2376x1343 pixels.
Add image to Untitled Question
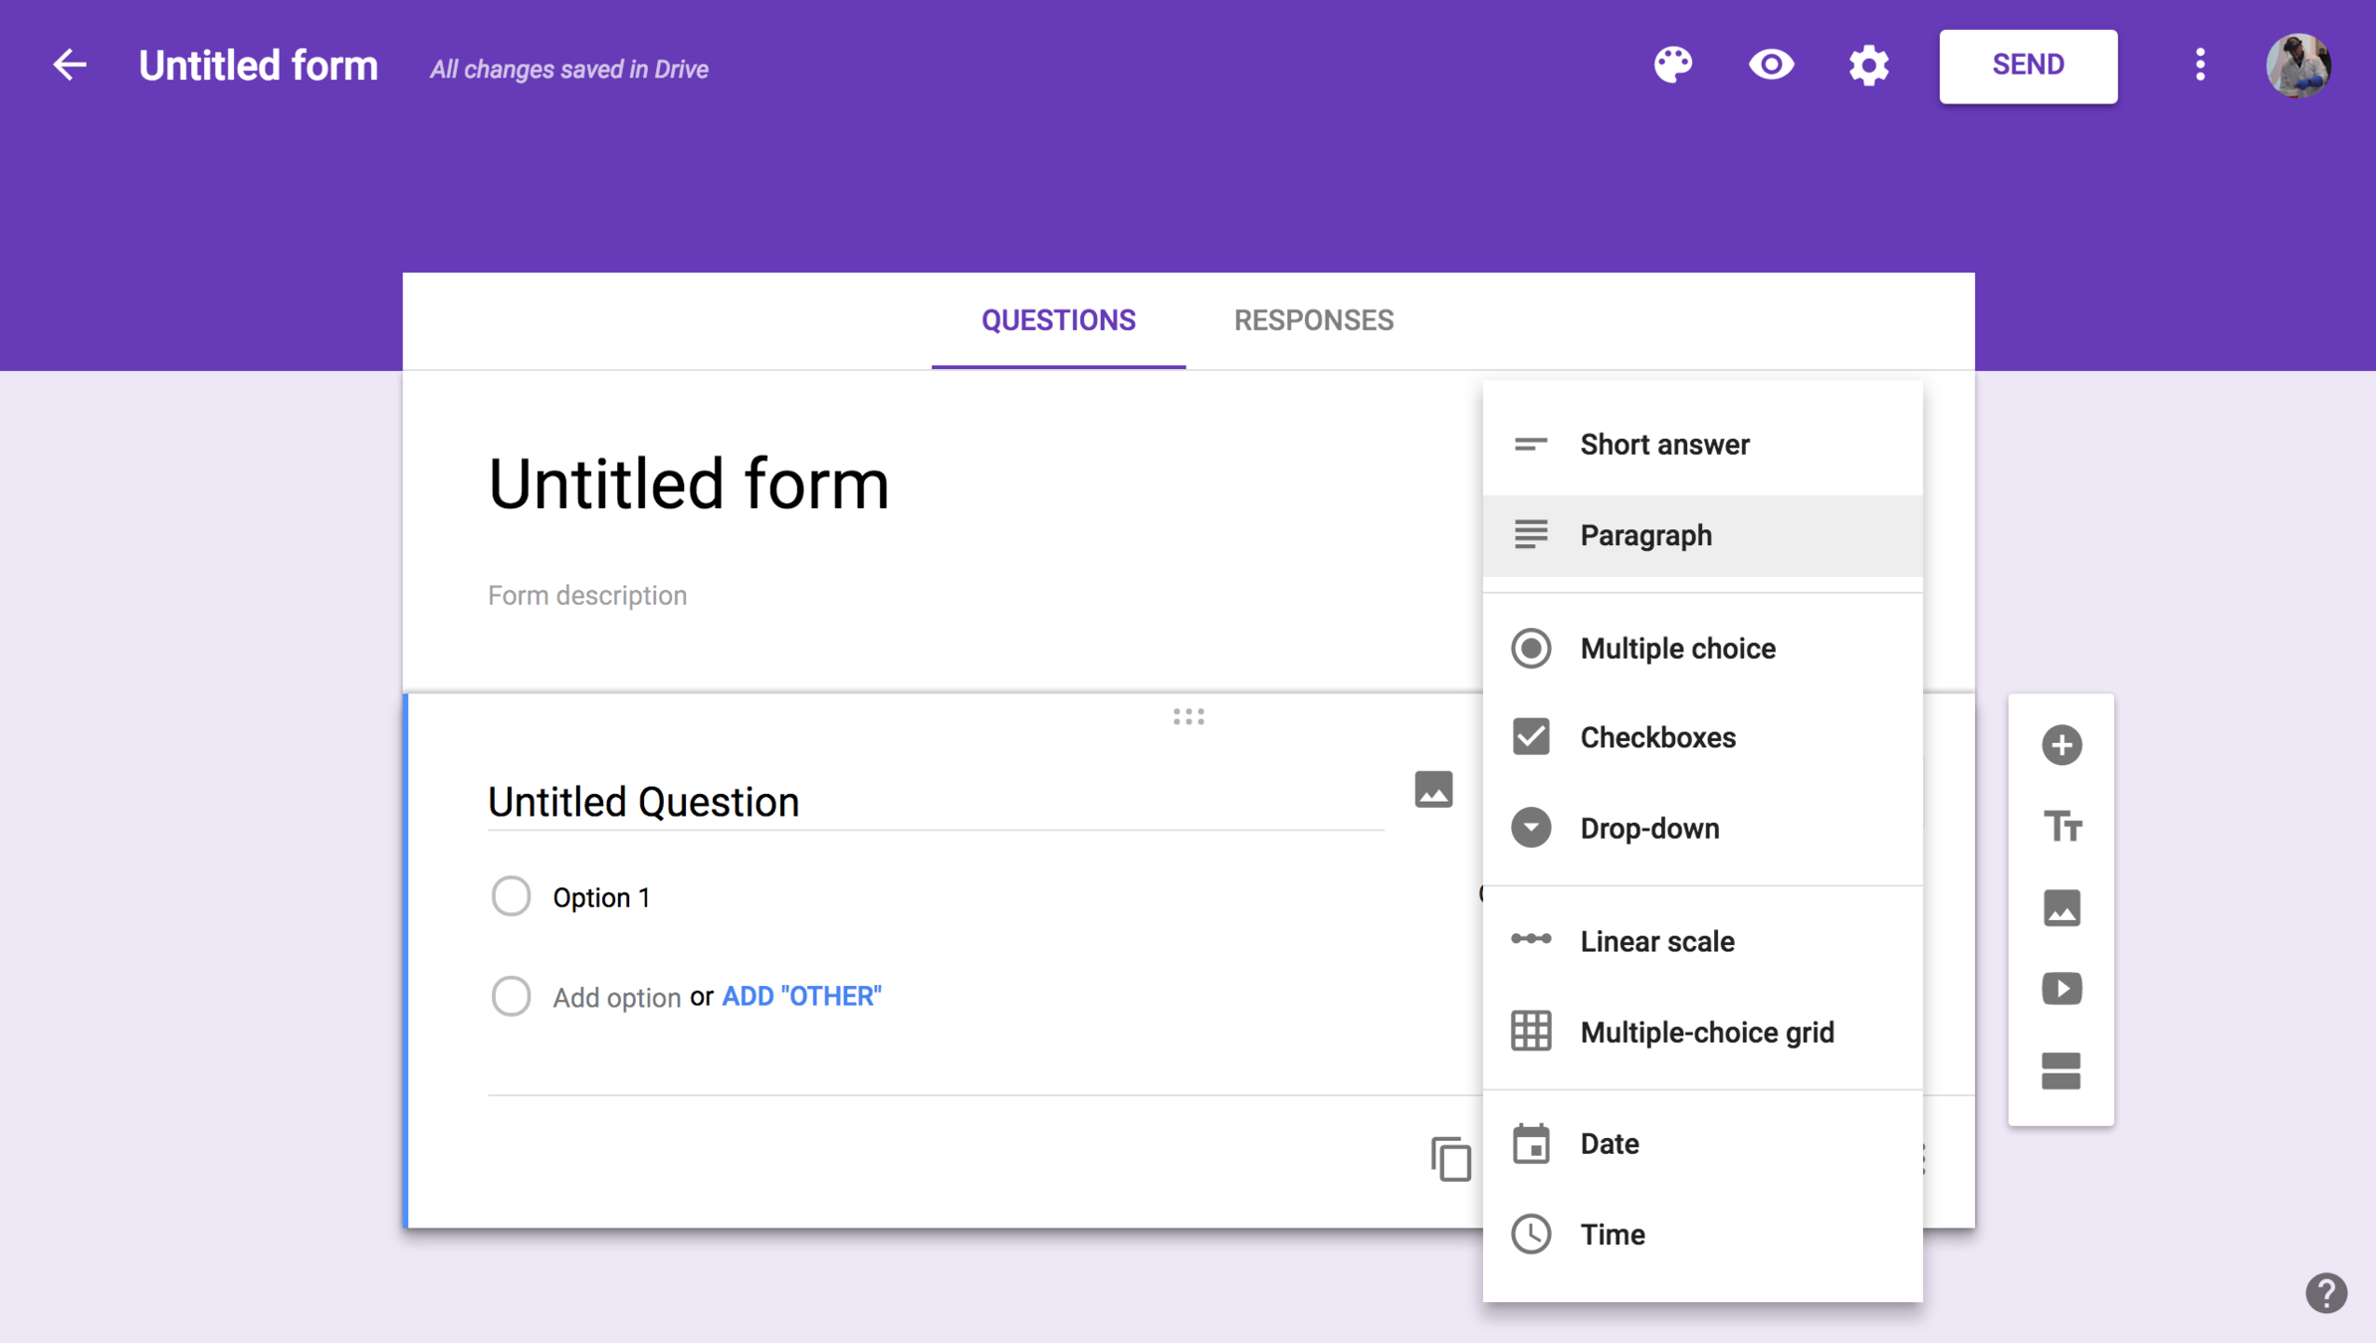coord(1433,790)
